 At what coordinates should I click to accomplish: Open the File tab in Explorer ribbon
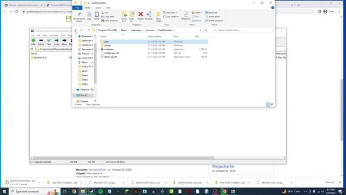[77, 8]
